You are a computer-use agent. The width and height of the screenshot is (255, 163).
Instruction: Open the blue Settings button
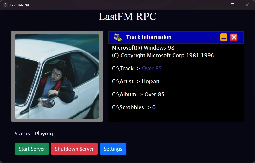[113, 149]
